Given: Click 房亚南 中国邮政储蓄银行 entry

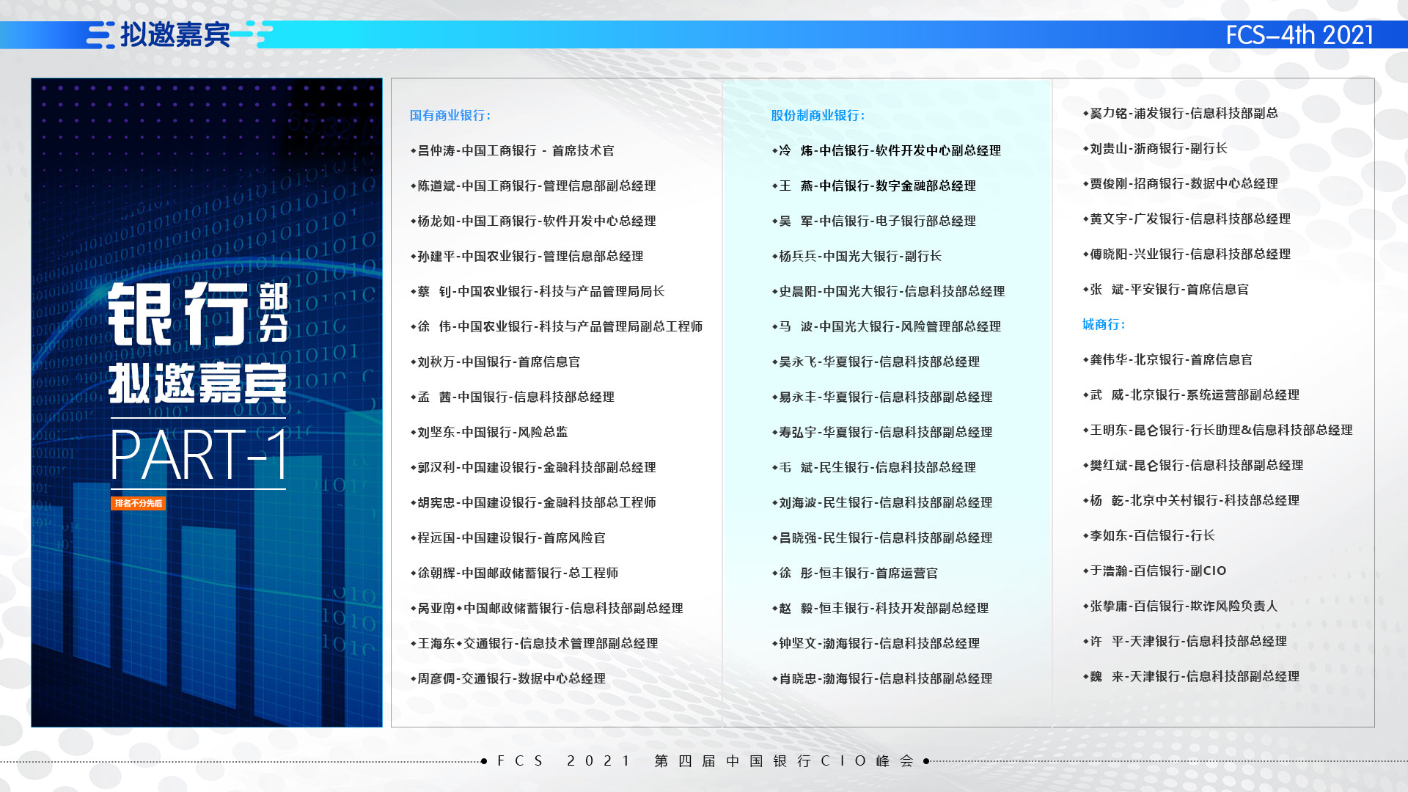Looking at the screenshot, I should 547,608.
